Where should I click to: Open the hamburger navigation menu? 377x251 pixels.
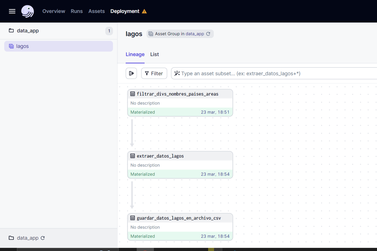tap(12, 11)
